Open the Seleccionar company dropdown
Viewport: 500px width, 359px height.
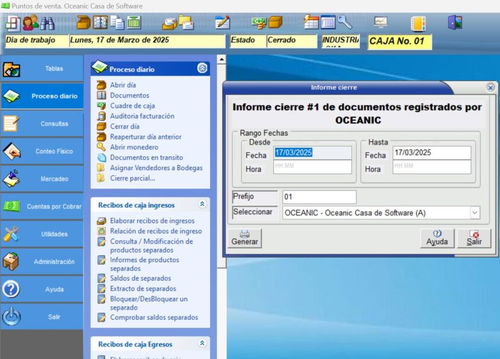(474, 213)
